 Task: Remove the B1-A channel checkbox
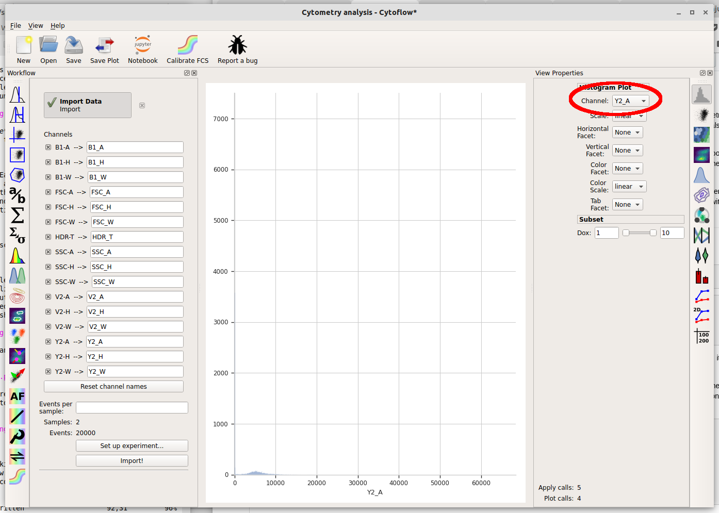pos(48,147)
